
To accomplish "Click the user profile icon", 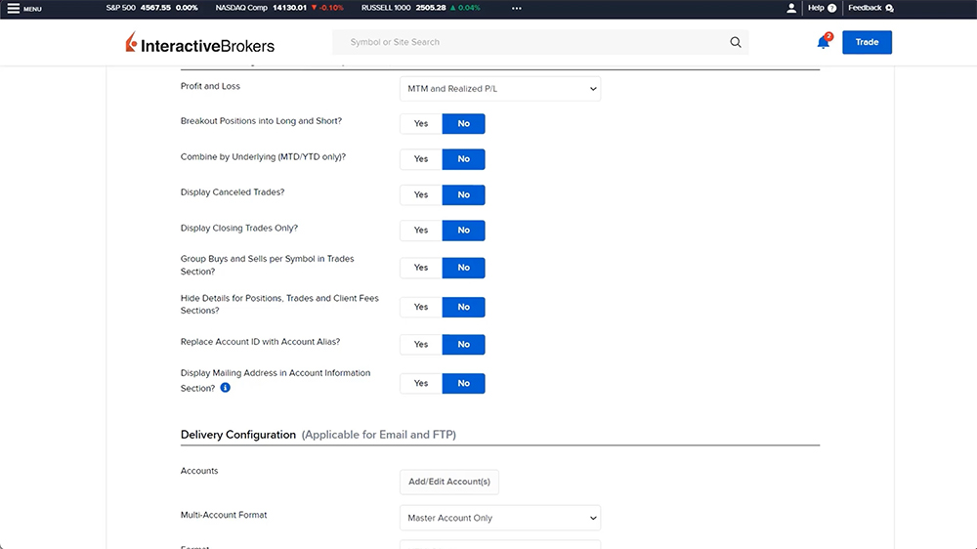I will (x=791, y=8).
